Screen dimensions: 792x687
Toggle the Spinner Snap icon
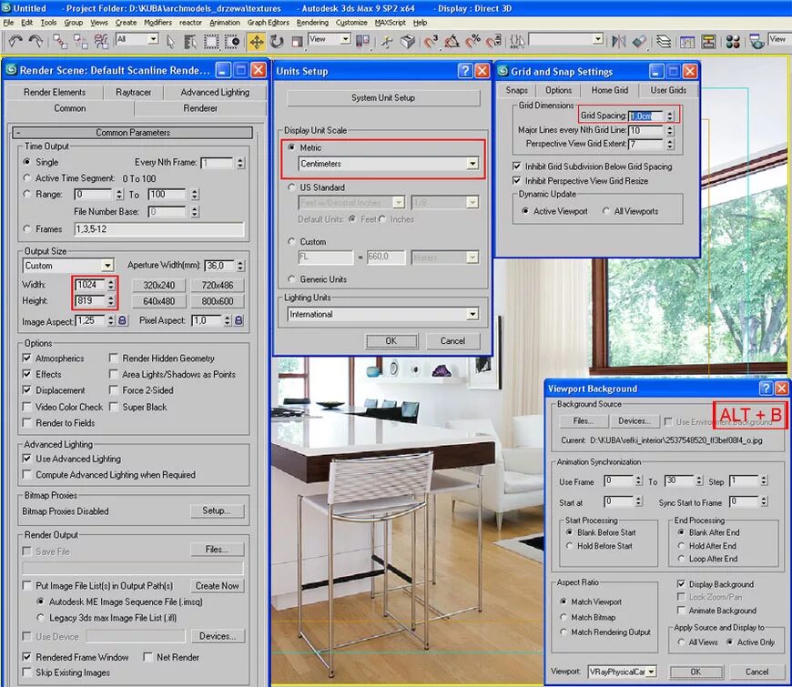click(493, 41)
